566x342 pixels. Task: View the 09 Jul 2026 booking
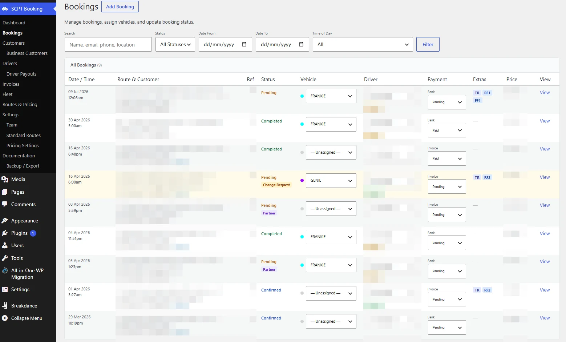tap(545, 93)
